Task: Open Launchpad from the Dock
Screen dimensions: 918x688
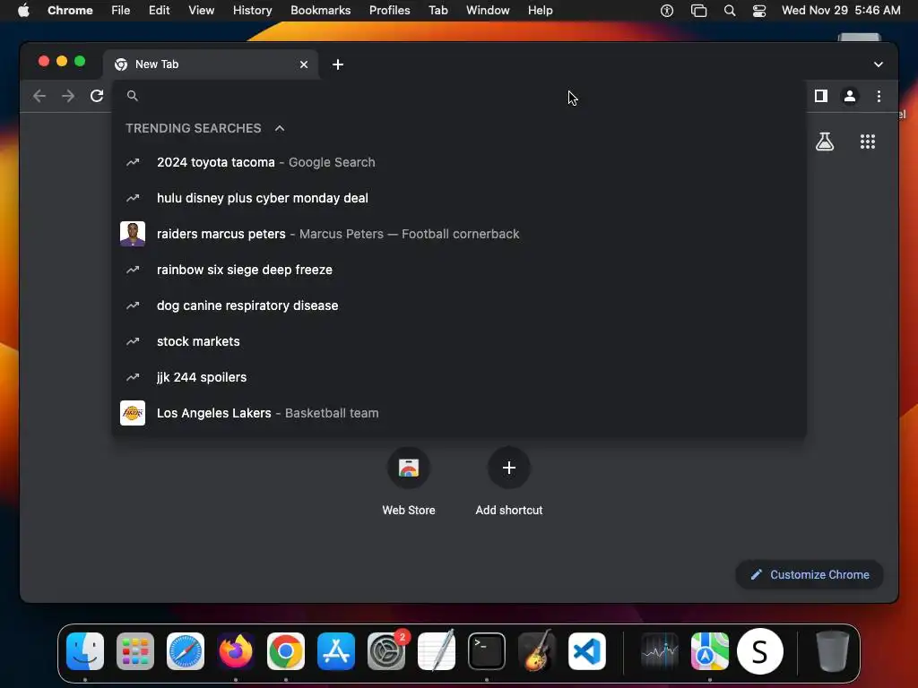Action: pos(135,651)
